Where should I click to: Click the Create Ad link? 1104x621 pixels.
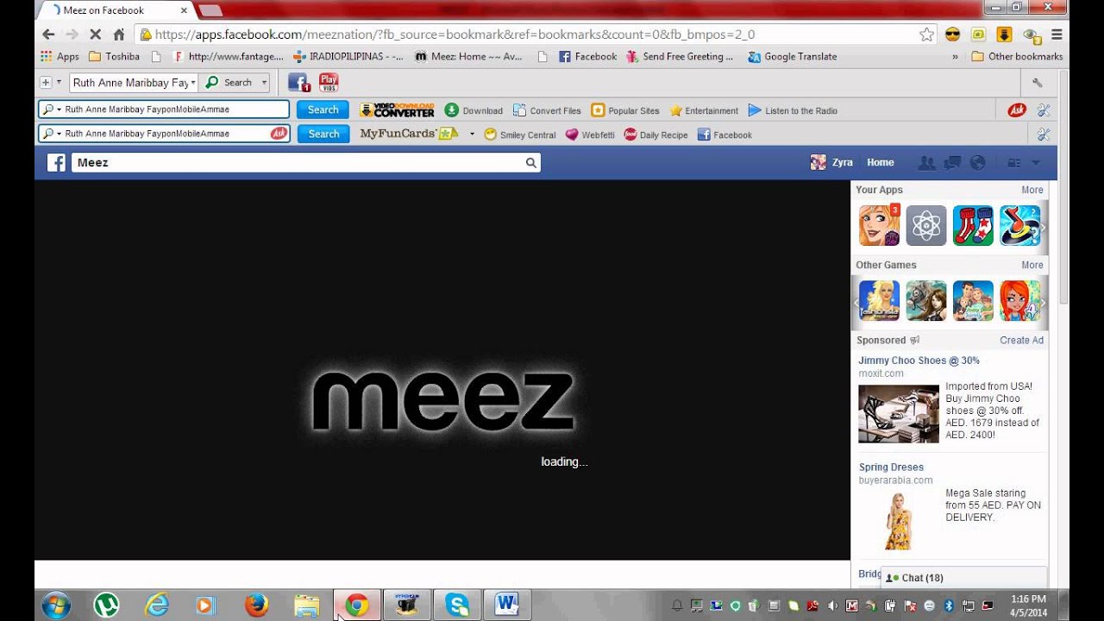[x=1021, y=340]
